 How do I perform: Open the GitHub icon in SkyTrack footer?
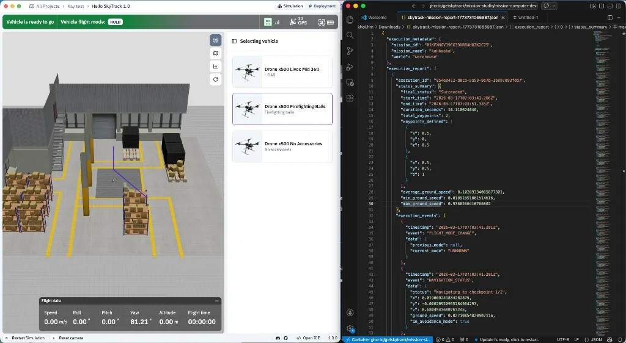click(x=286, y=338)
